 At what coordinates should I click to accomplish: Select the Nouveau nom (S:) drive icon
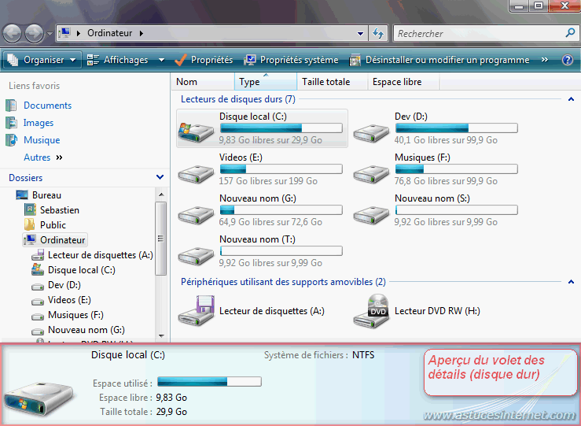tap(371, 214)
